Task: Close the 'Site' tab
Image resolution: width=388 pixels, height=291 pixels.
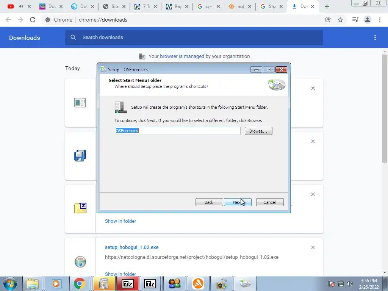Action: click(x=124, y=6)
